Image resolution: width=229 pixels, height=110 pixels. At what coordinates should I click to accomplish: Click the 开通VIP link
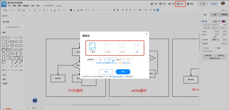(121, 63)
